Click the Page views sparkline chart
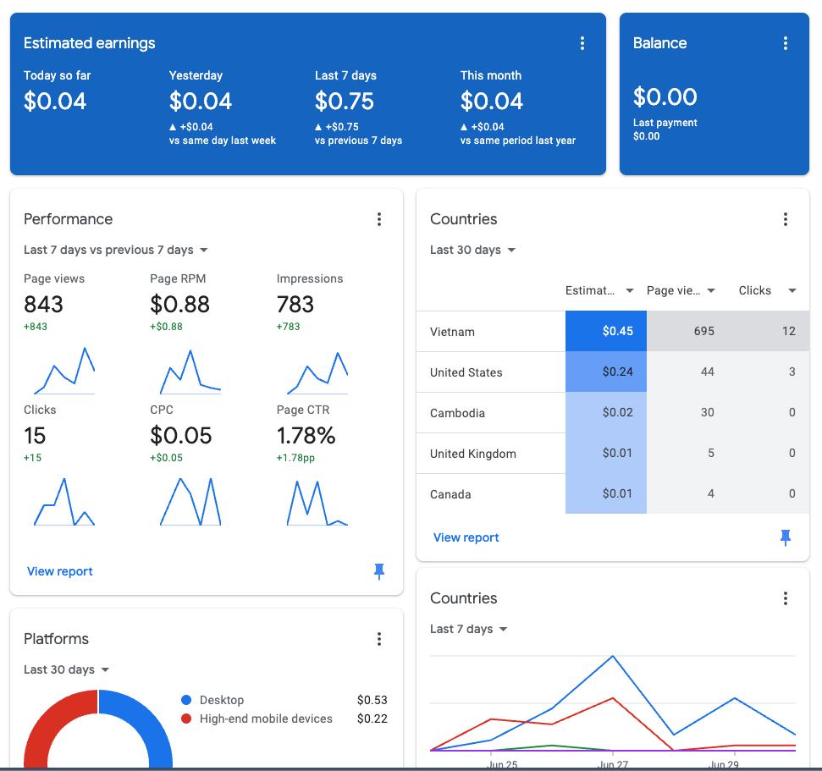This screenshot has width=822, height=771. click(64, 370)
